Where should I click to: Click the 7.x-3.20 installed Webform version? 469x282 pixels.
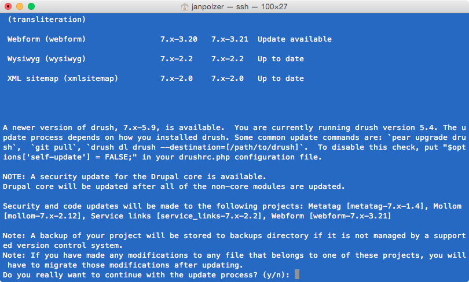pyautogui.click(x=179, y=39)
